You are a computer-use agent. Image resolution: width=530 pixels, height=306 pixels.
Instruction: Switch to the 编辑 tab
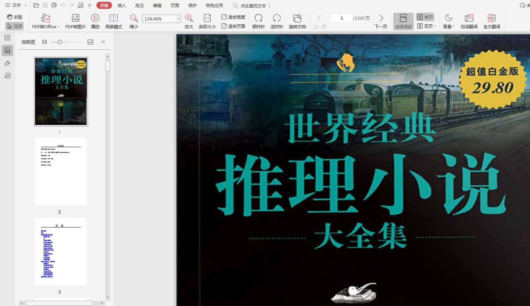click(x=157, y=5)
